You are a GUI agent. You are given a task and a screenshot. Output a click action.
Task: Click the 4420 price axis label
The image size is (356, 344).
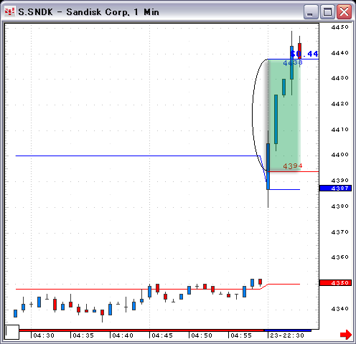click(x=339, y=104)
